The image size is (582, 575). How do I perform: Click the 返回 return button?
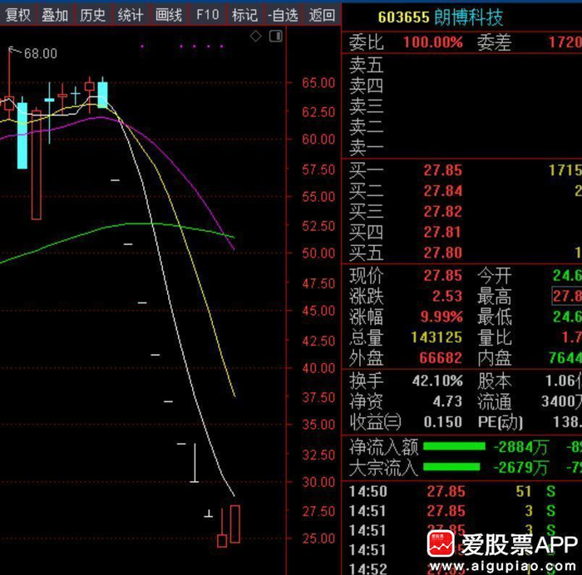pyautogui.click(x=322, y=15)
